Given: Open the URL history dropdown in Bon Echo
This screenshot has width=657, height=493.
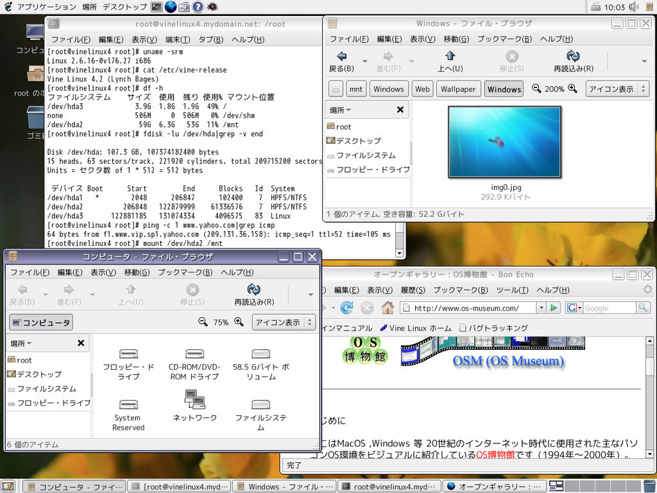Looking at the screenshot, I should [x=542, y=308].
